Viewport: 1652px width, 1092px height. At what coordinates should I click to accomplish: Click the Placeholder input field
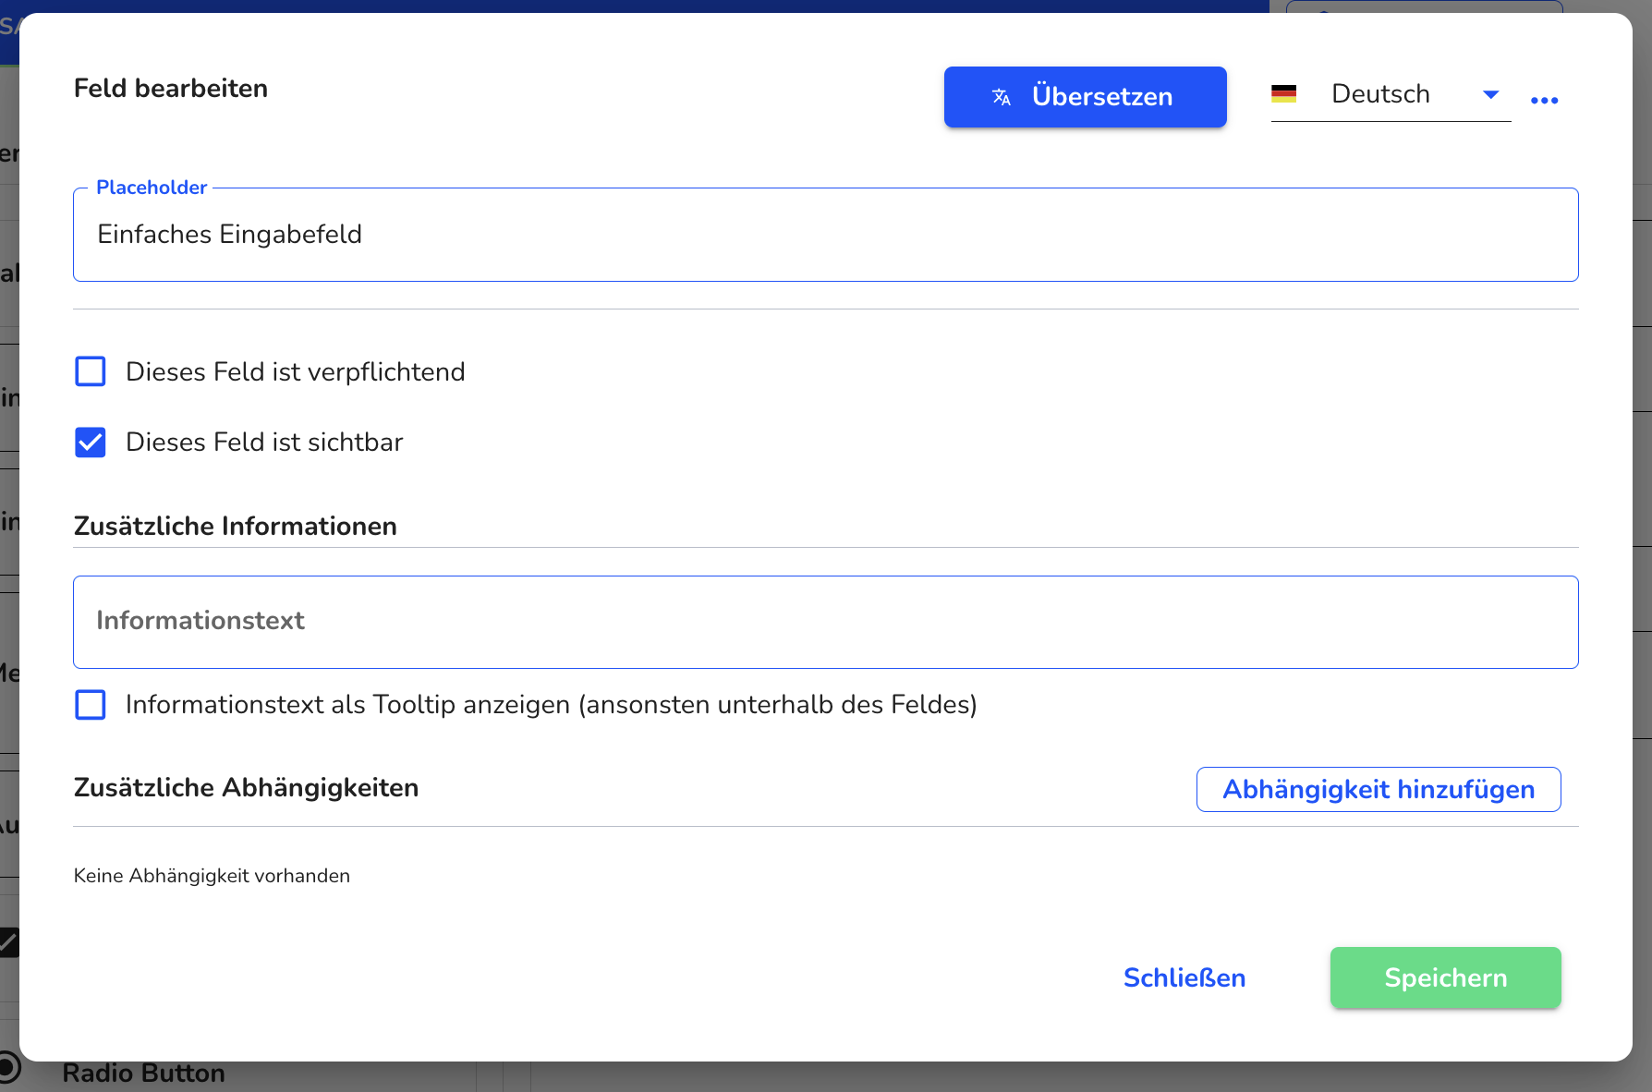tap(825, 235)
